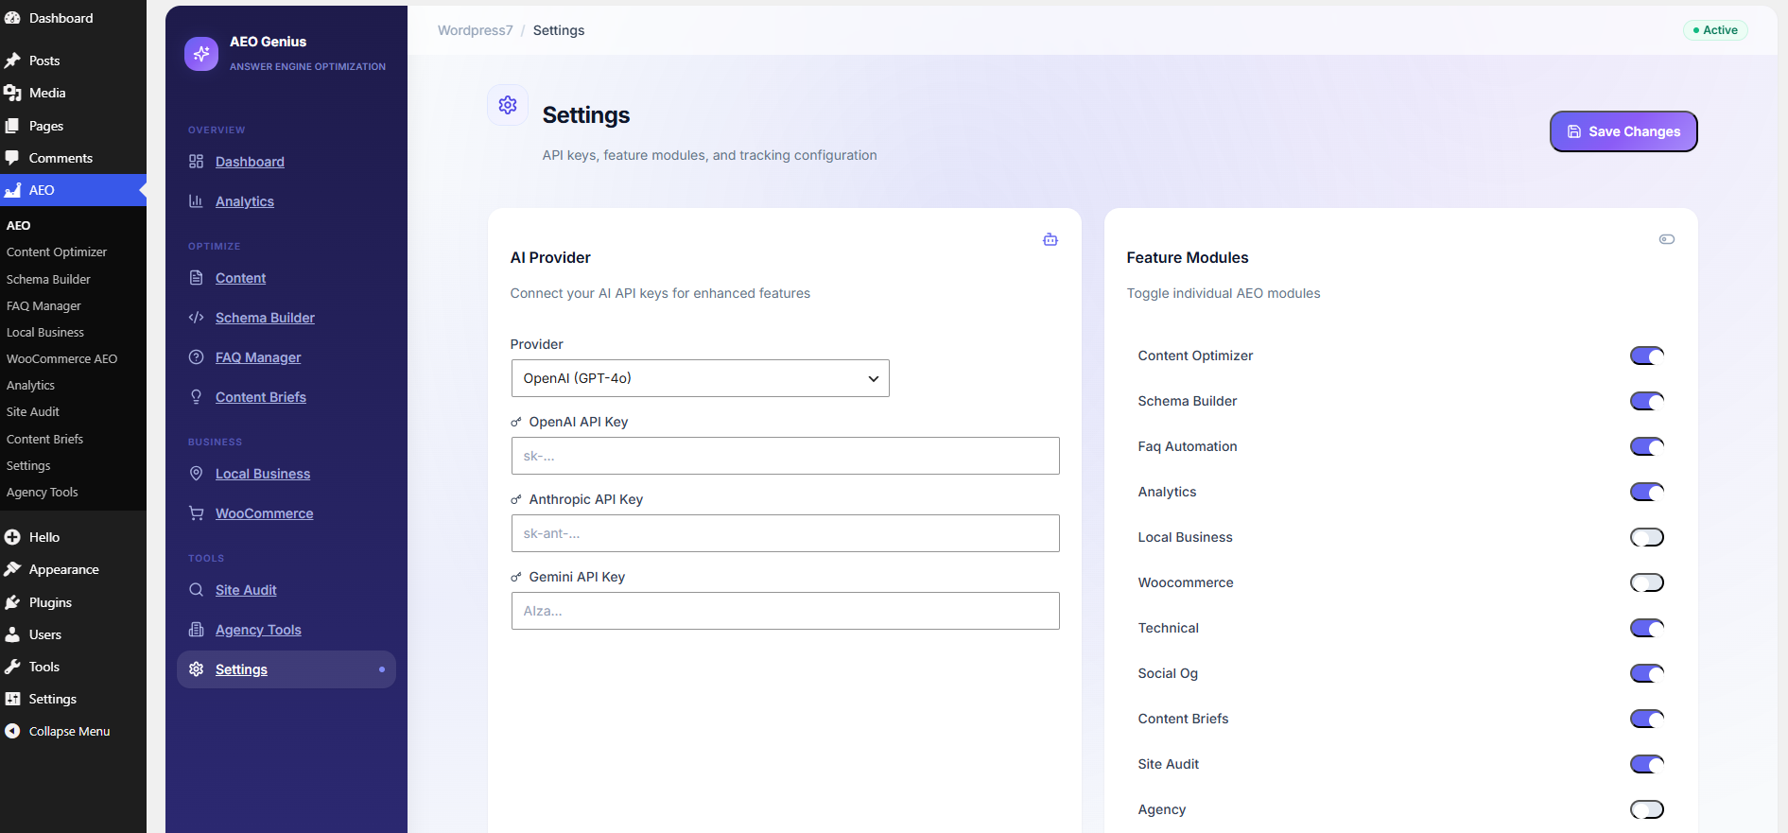Turn off the Site Audit module toggle
Viewport: 1788px width, 833px height.
pos(1647,764)
